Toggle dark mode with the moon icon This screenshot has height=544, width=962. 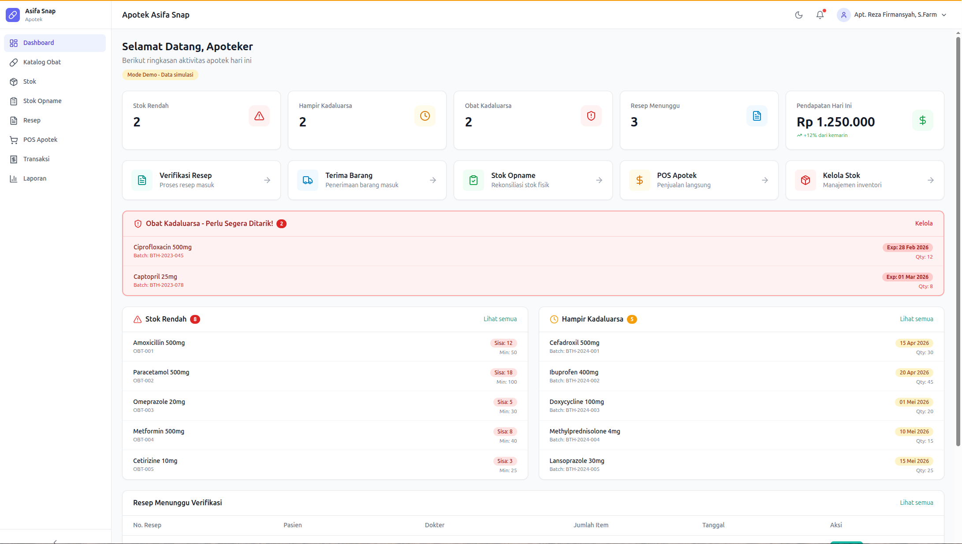coord(798,15)
